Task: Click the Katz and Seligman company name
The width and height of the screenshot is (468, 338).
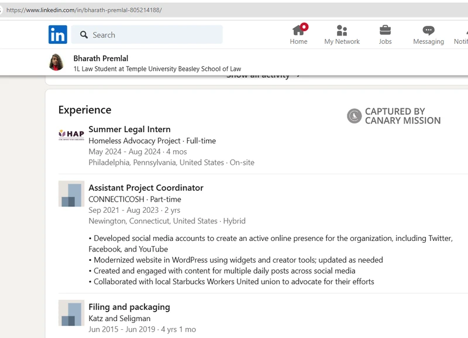Action: 119,319
